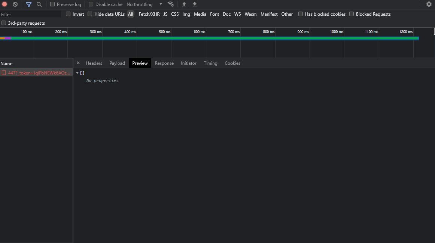Enable Preserve log checkbox
Screen dimensions: 435x243
tap(52, 4)
